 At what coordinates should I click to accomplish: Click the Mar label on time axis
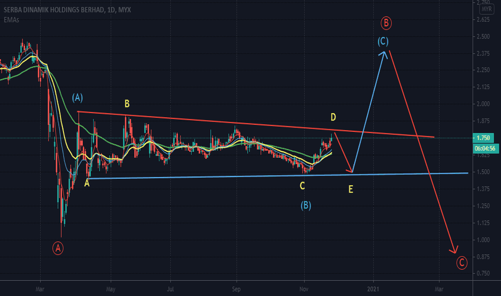tap(40, 290)
